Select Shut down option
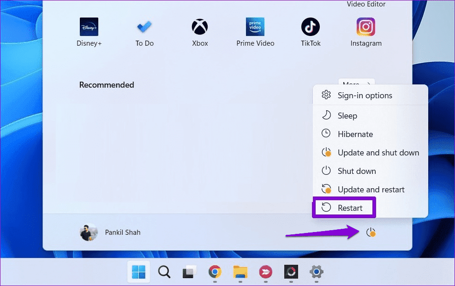The height and width of the screenshot is (286, 455). pyautogui.click(x=370, y=171)
